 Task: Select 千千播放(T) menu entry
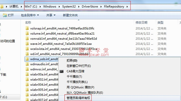tap(74, 76)
